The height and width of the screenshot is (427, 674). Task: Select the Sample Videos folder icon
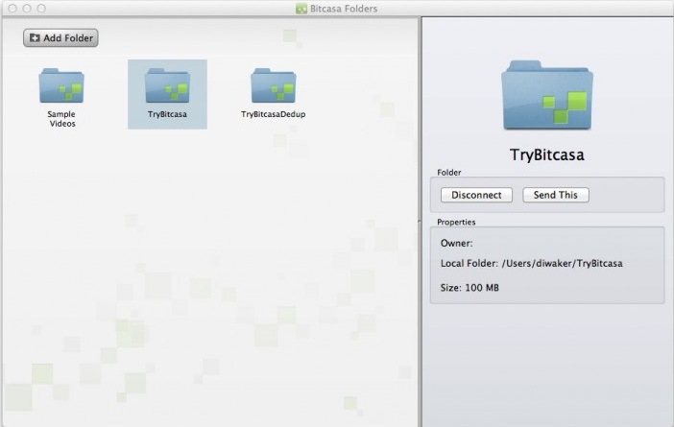[61, 85]
